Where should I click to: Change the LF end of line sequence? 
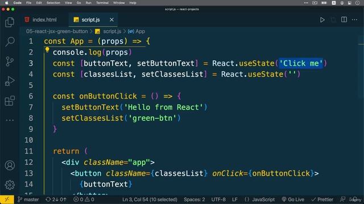coord(235,199)
